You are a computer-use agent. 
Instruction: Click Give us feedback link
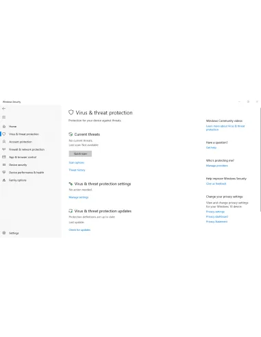[216, 184]
